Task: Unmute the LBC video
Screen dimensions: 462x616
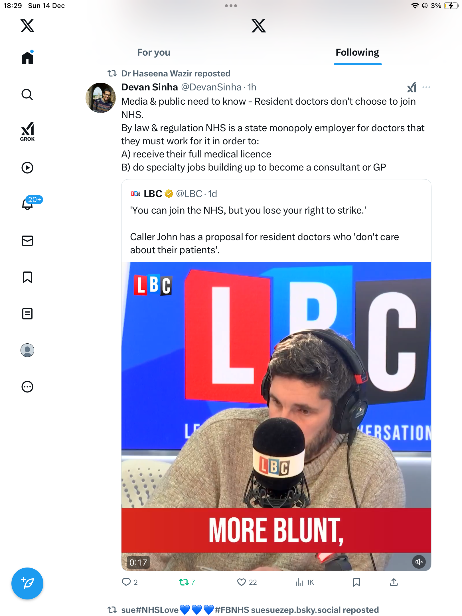Action: (419, 562)
